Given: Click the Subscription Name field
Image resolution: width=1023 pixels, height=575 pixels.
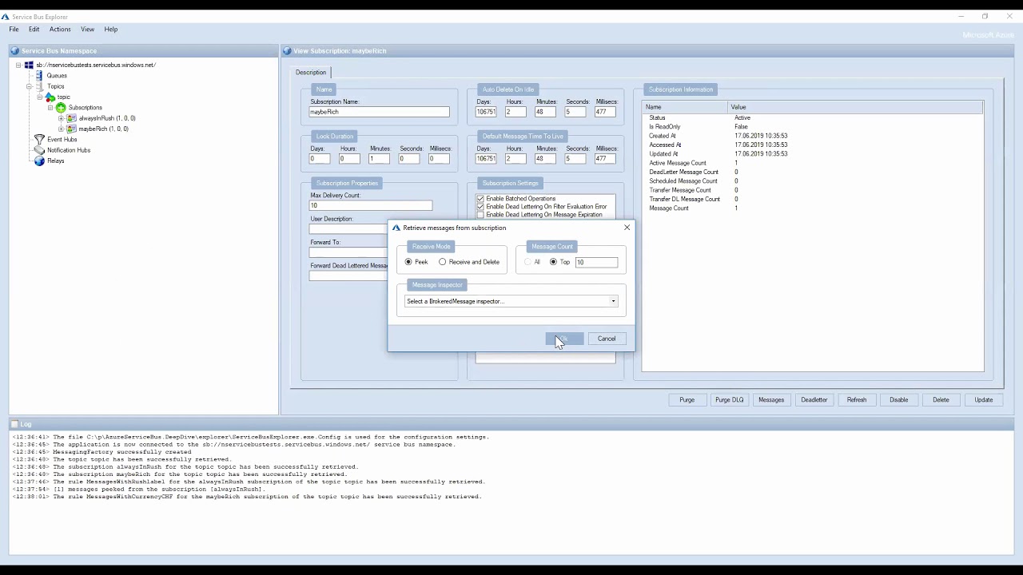Looking at the screenshot, I should point(380,112).
